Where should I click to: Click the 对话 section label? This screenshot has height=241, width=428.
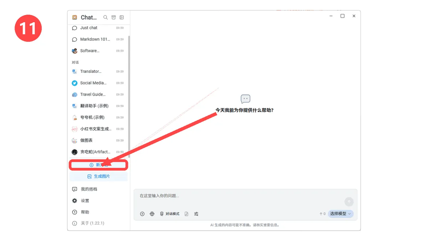(75, 62)
